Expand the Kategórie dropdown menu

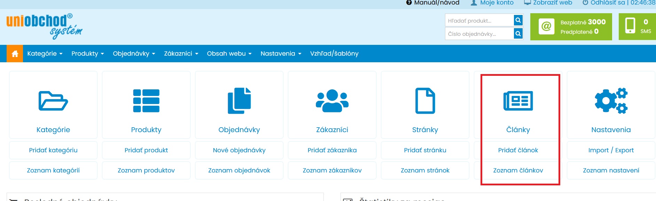click(45, 54)
